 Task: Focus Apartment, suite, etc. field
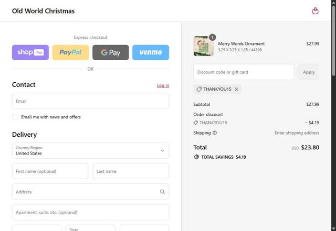pos(90,212)
